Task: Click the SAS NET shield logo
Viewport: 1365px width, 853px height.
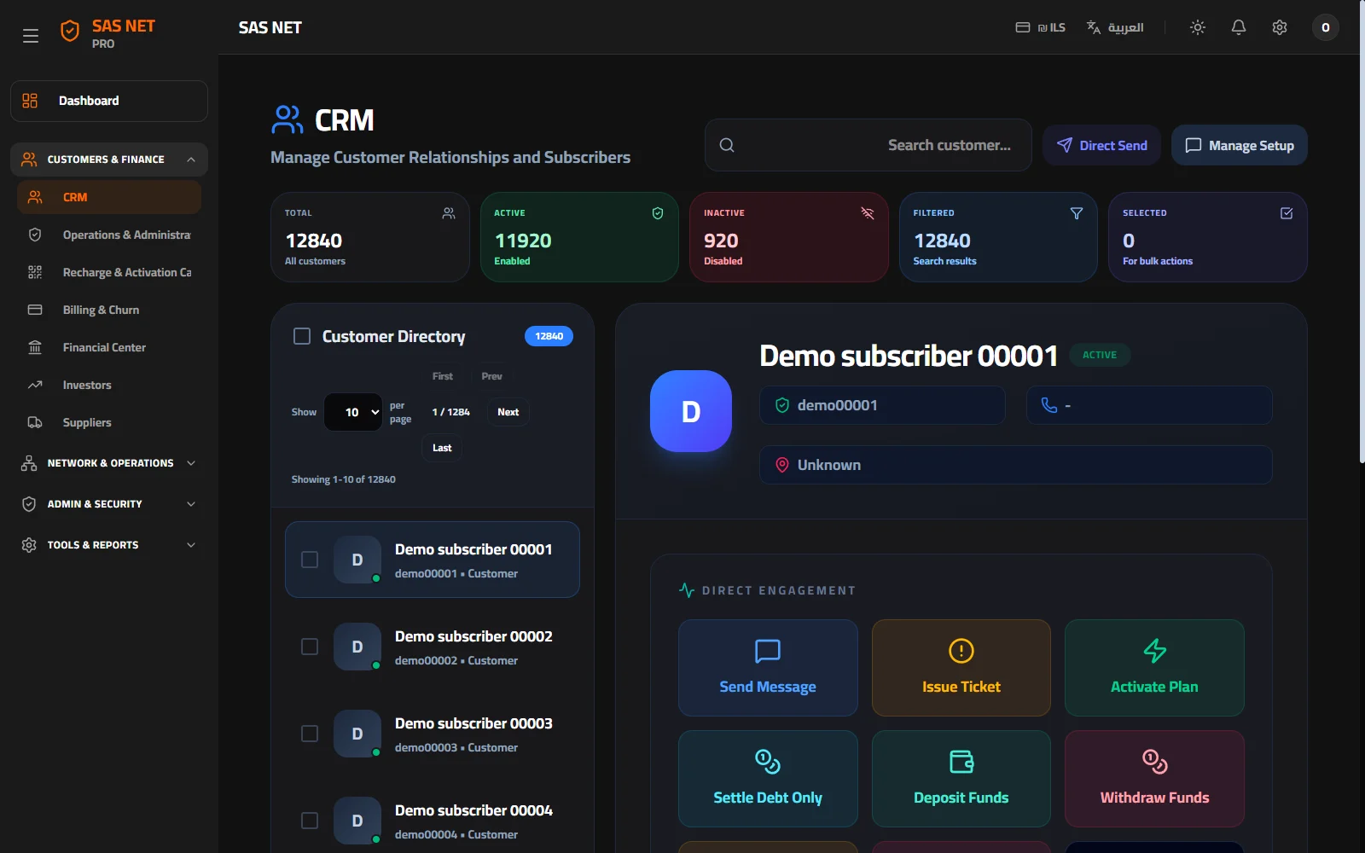Action: (70, 32)
